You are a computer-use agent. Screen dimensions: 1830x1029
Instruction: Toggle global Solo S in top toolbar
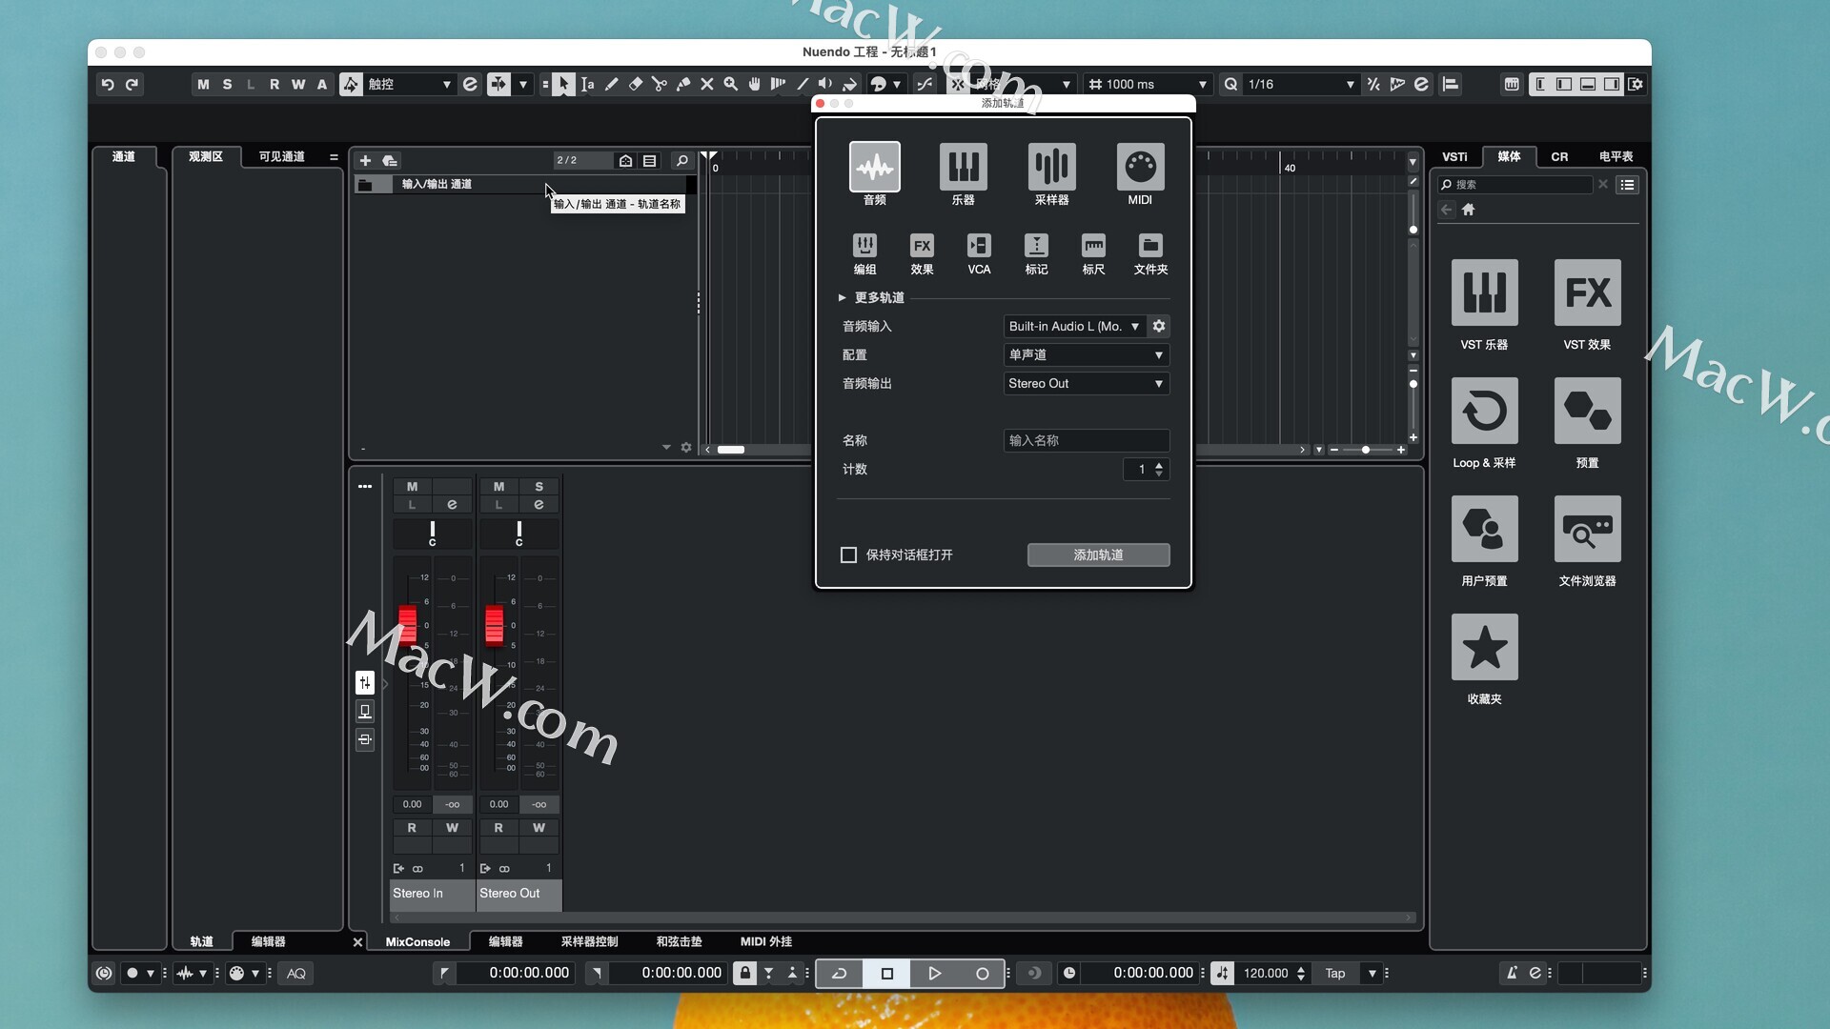pos(227,84)
